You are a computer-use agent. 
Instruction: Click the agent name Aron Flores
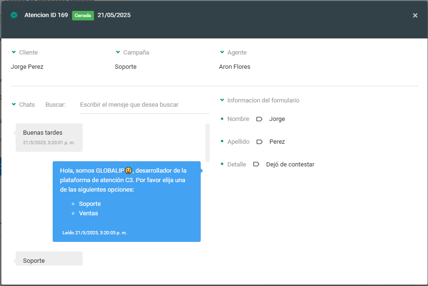[x=234, y=67]
